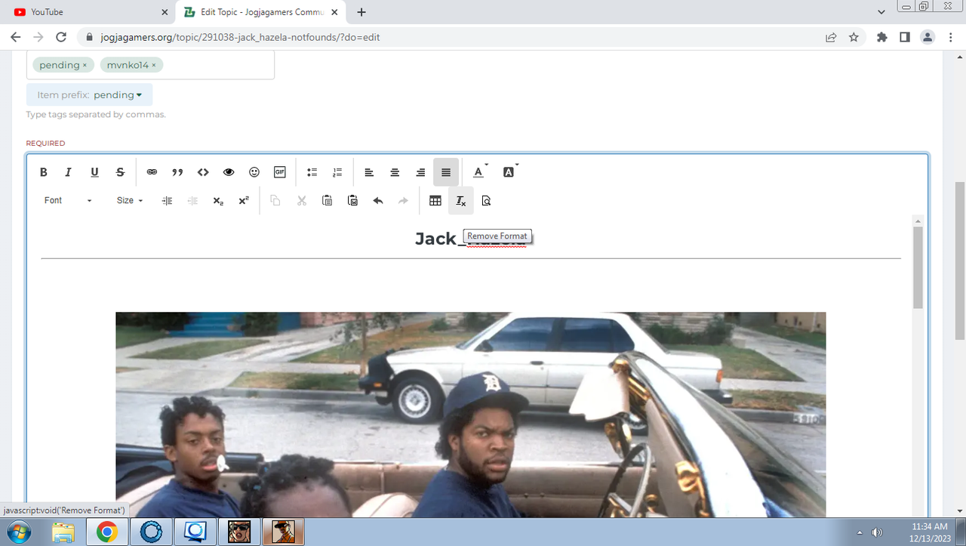Screen dimensions: 966x546
Task: Apply subscript formatting
Action: coord(218,201)
